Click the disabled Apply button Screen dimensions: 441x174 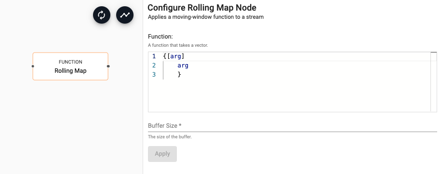tap(162, 154)
